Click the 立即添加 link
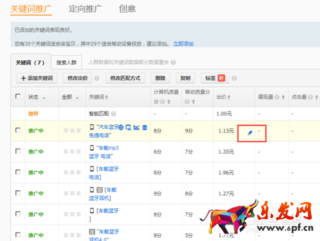The image size is (320, 241). tap(184, 44)
